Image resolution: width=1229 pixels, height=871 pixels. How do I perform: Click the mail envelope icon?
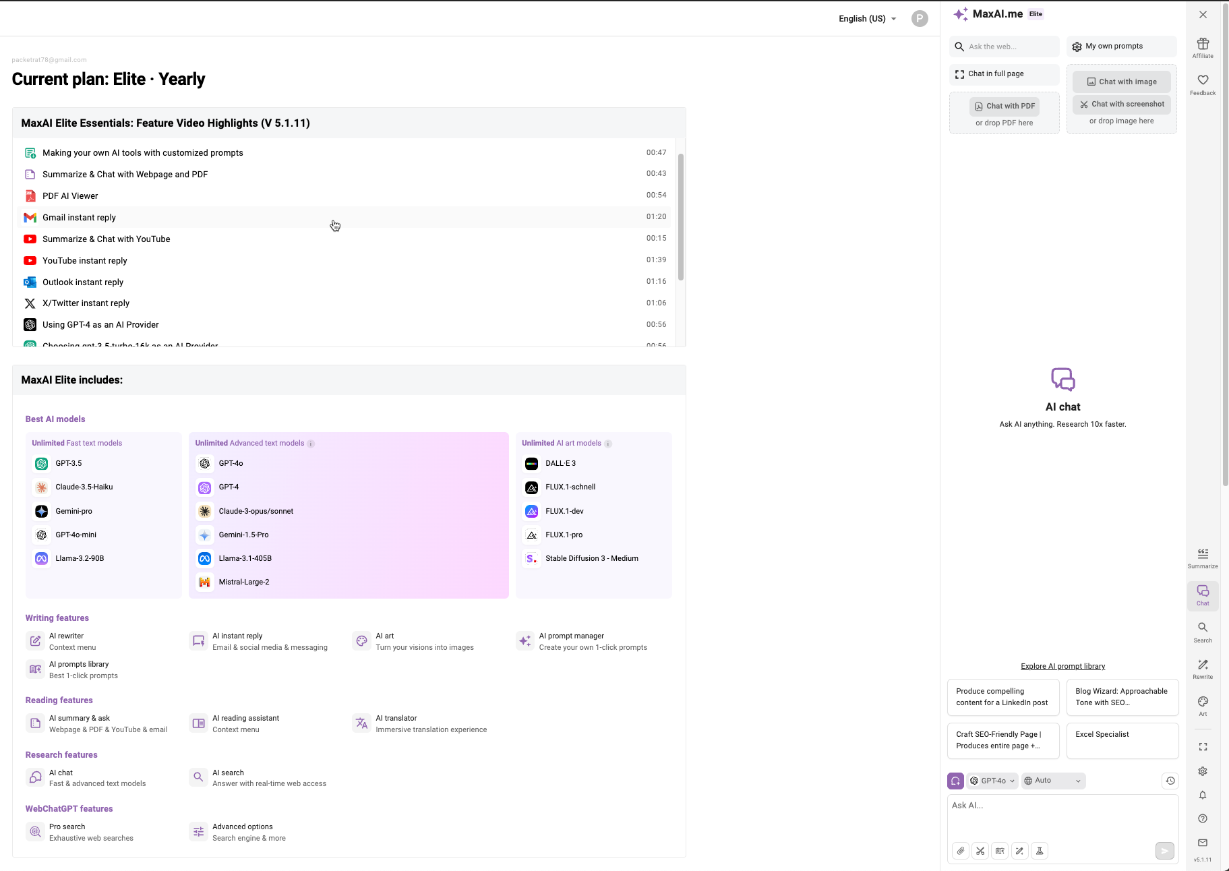(1203, 843)
